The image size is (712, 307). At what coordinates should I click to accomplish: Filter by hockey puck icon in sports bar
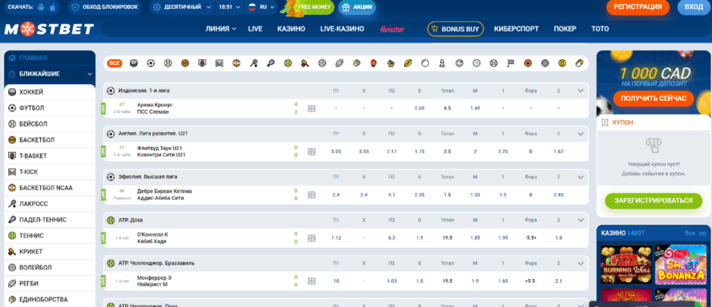(134, 63)
